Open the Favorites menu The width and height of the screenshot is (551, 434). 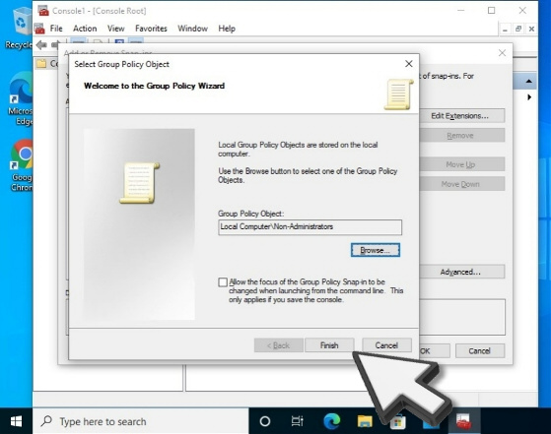[151, 29]
